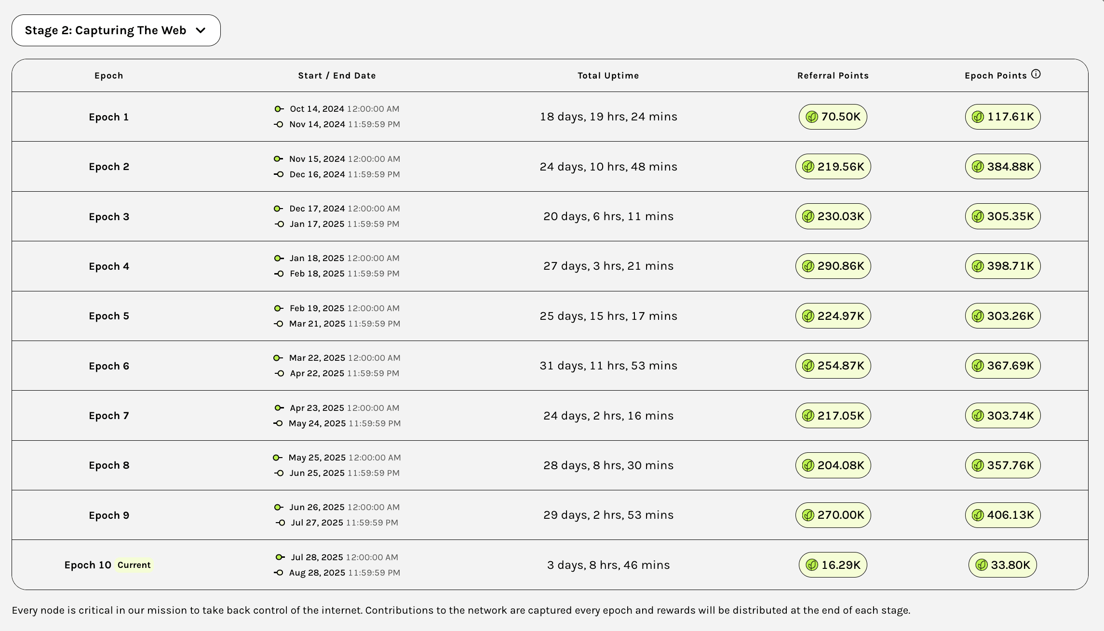Click leaf icon on 70.50K referral badge
Image resolution: width=1104 pixels, height=631 pixels.
pos(812,117)
